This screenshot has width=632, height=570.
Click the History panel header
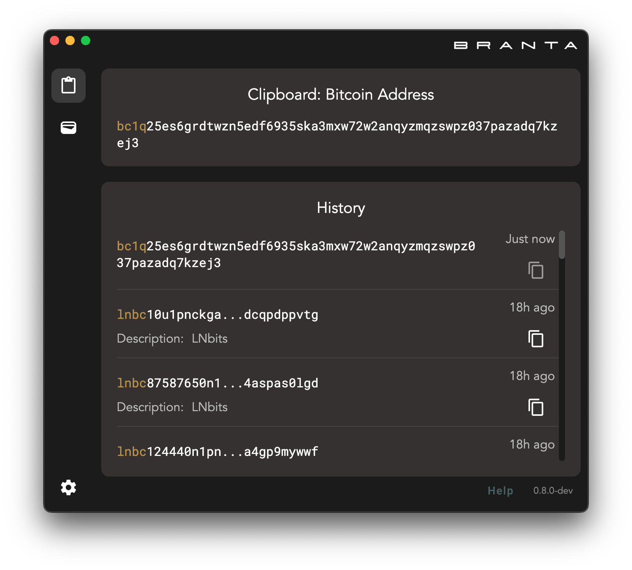pyautogui.click(x=341, y=208)
